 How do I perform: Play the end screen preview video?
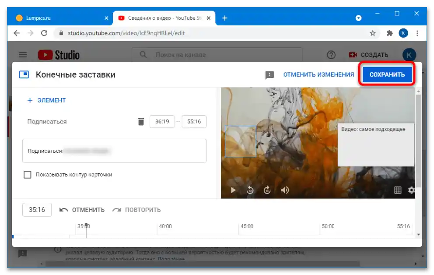(233, 190)
